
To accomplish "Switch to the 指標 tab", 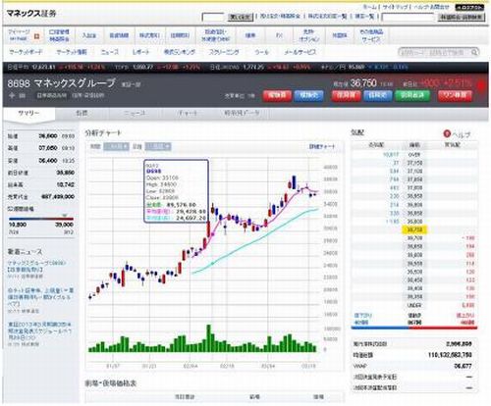I will 82,113.
